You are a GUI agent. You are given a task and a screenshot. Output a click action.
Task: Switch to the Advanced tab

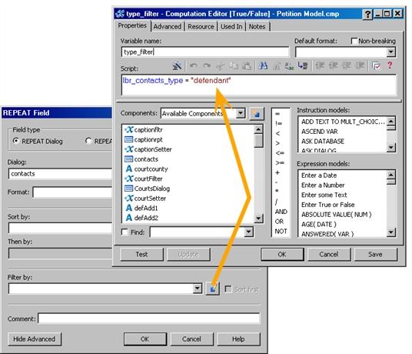(x=168, y=27)
